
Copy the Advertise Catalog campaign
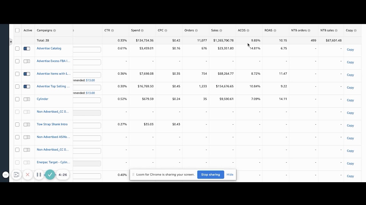pyautogui.click(x=350, y=50)
